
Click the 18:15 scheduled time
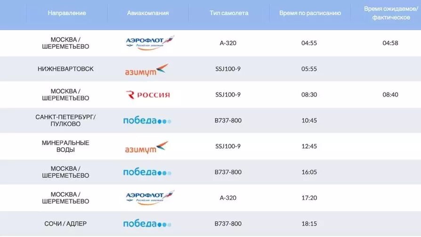pos(309,223)
